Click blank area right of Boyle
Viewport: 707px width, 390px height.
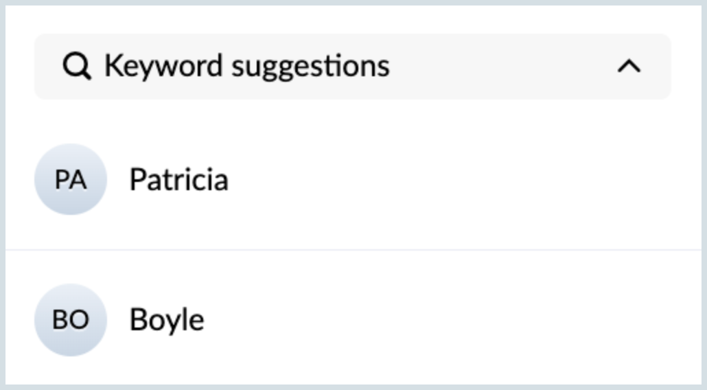pos(451,320)
